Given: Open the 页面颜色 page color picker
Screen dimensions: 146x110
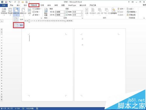Looking at the screenshot, I should click(x=132, y=12).
